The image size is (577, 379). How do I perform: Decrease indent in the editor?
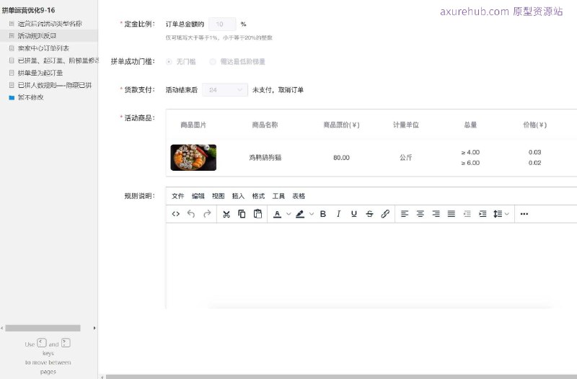point(467,214)
